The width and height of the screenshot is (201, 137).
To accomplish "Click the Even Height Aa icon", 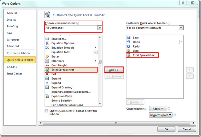I will (47, 65).
